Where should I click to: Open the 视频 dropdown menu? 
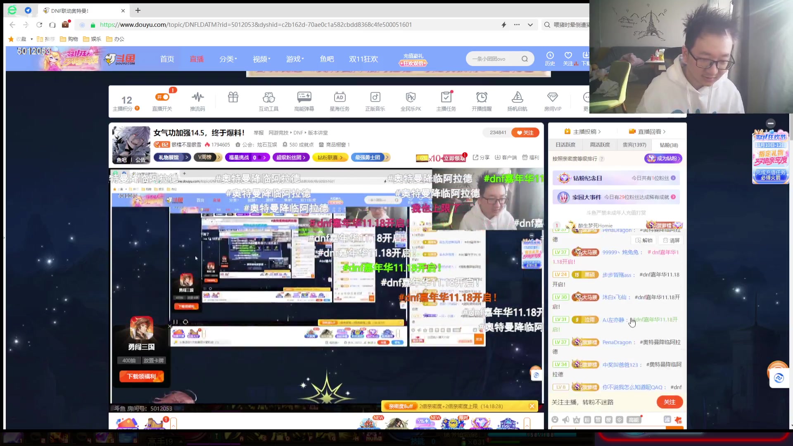pos(261,59)
